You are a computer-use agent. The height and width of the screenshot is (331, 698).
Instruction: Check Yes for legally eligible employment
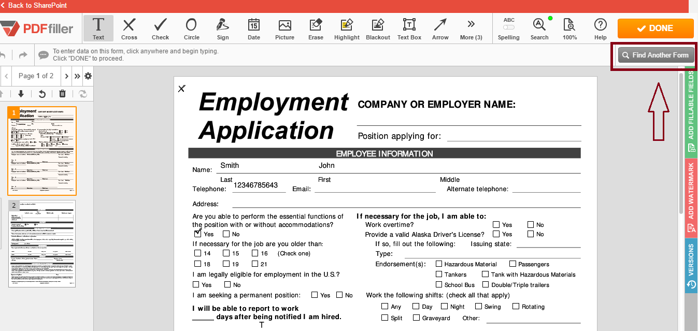point(196,284)
